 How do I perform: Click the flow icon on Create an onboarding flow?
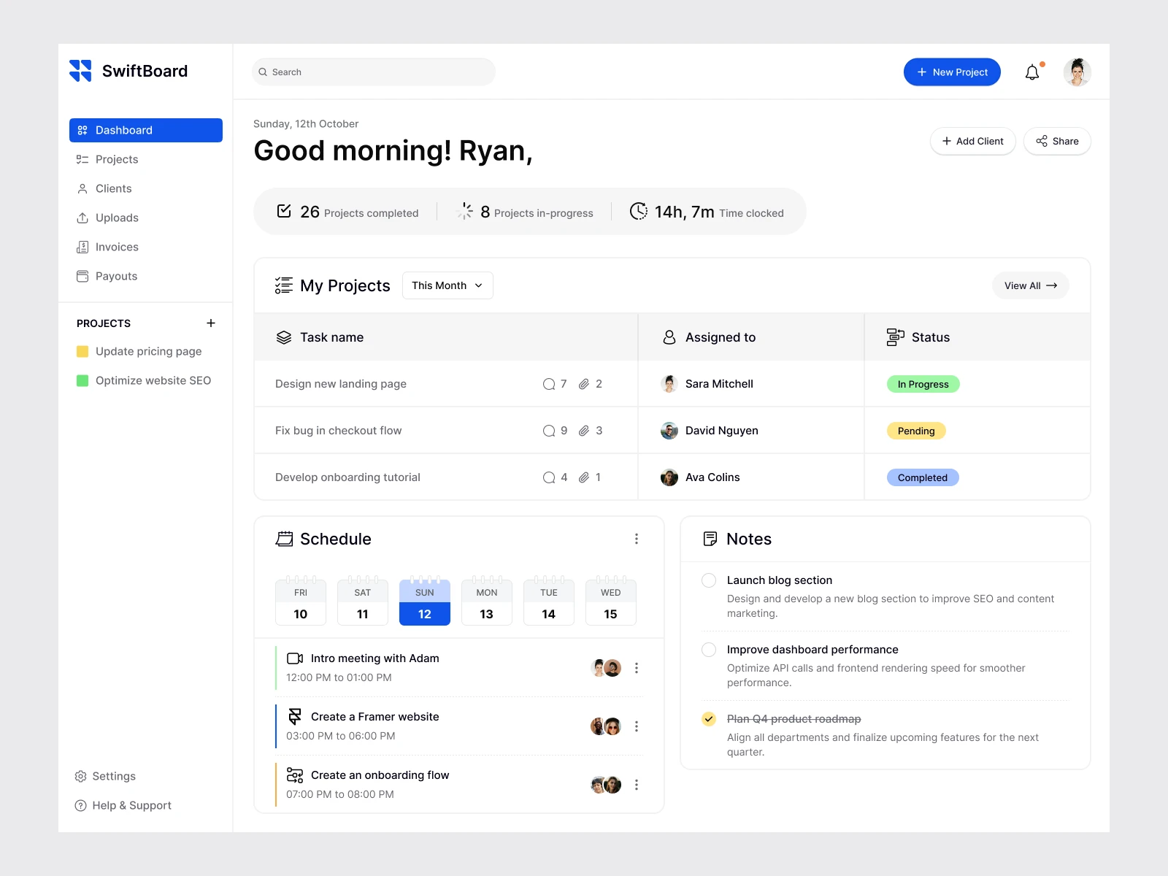coord(295,775)
